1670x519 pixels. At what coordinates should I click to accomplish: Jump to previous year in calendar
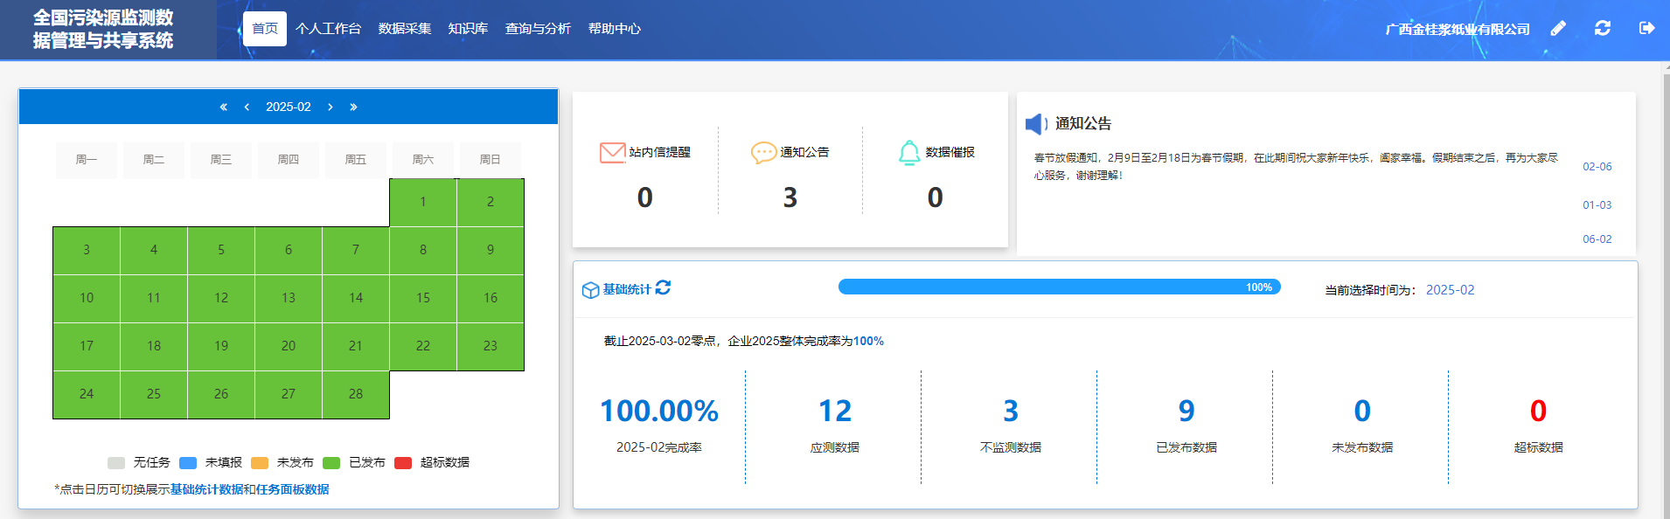pos(223,107)
